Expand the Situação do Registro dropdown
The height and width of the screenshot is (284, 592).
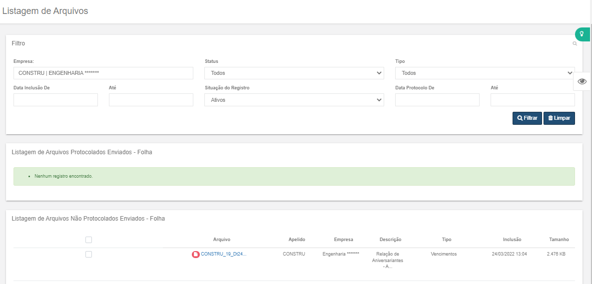tap(294, 100)
